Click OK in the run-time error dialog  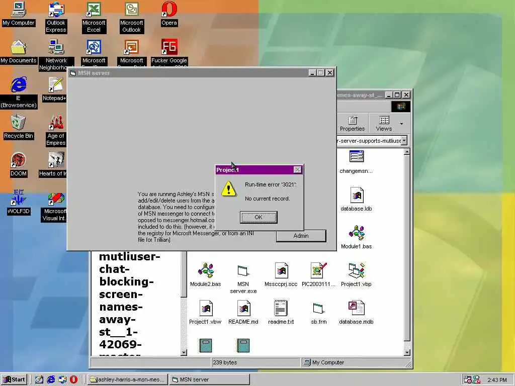click(x=259, y=217)
